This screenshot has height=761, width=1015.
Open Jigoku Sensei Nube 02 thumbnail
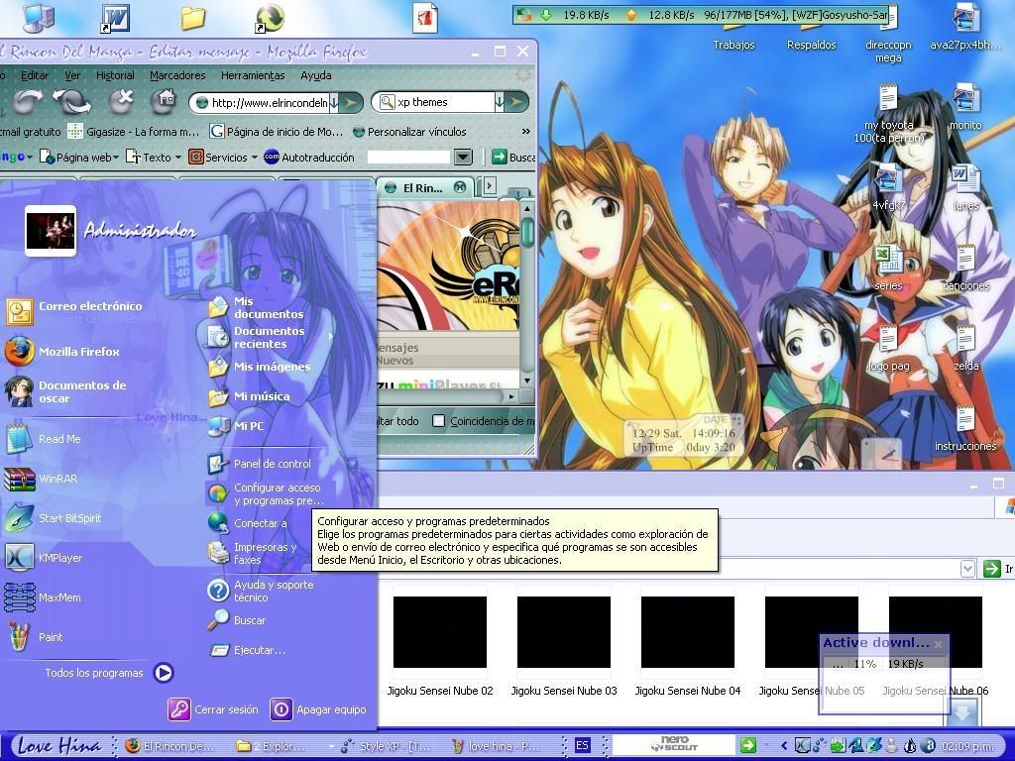(x=440, y=631)
